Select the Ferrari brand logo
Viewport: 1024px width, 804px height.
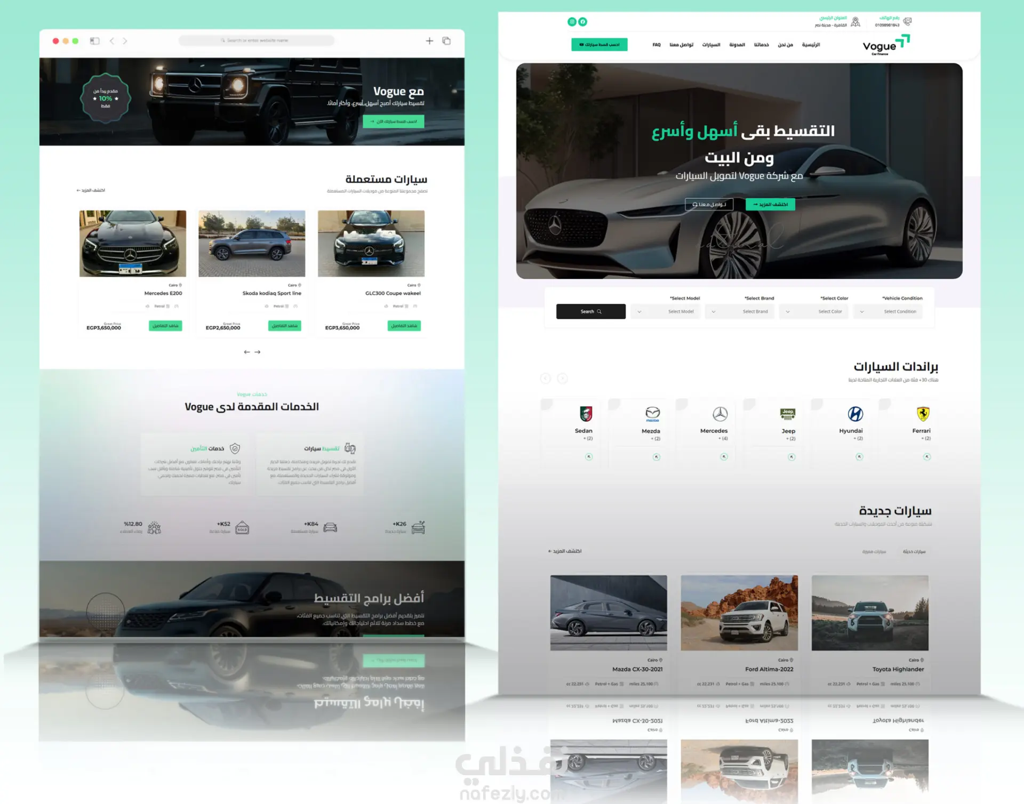point(923,414)
